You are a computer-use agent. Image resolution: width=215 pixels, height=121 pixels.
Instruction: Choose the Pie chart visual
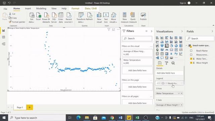(171, 46)
